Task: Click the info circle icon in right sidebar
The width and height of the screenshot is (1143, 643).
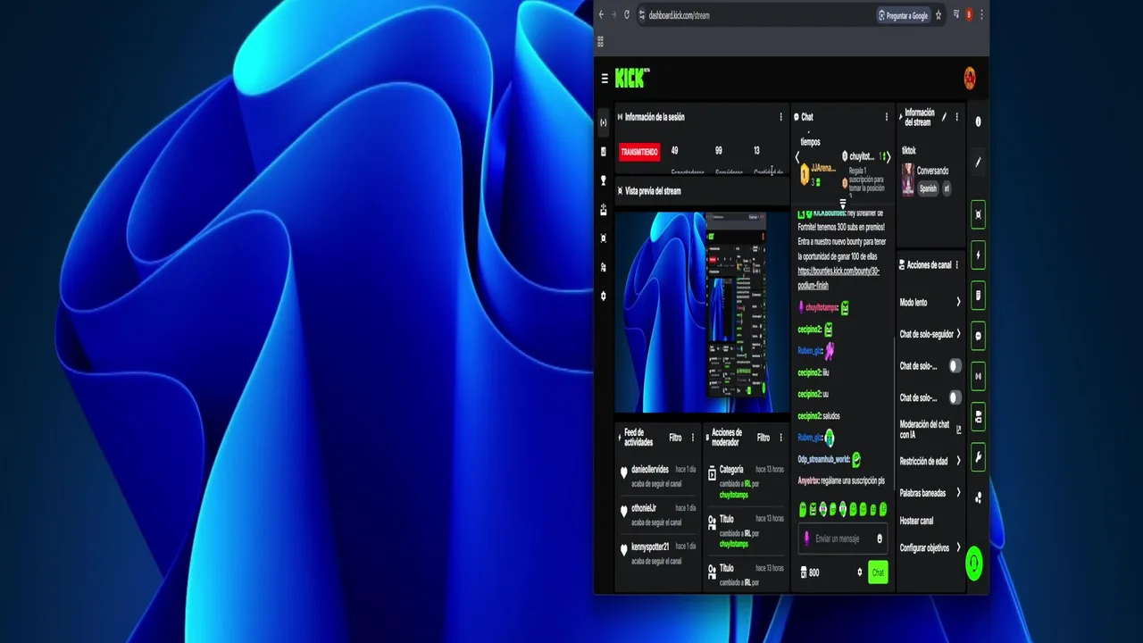Action: (978, 121)
